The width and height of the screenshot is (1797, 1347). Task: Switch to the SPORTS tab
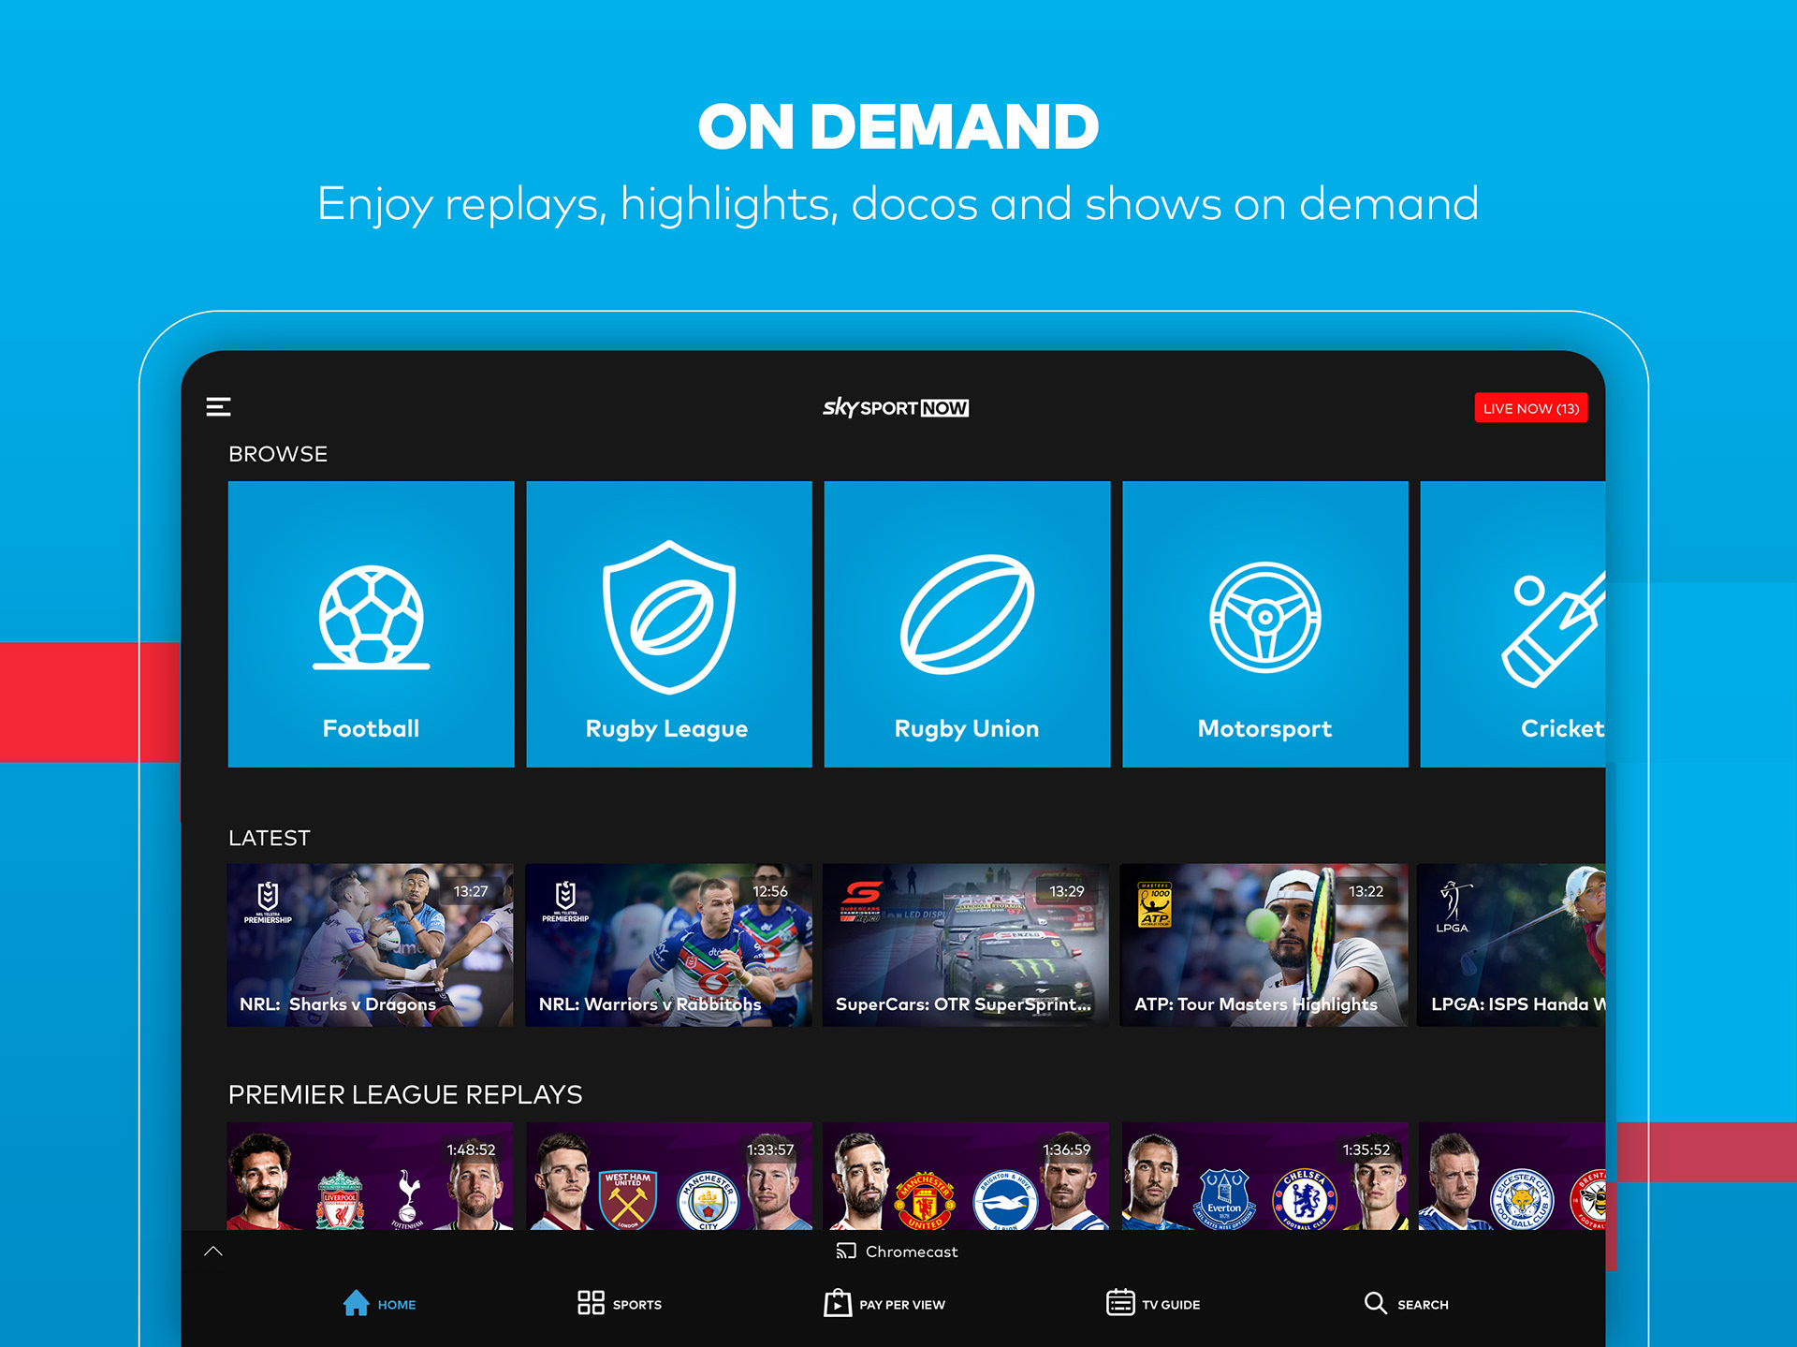[620, 1303]
